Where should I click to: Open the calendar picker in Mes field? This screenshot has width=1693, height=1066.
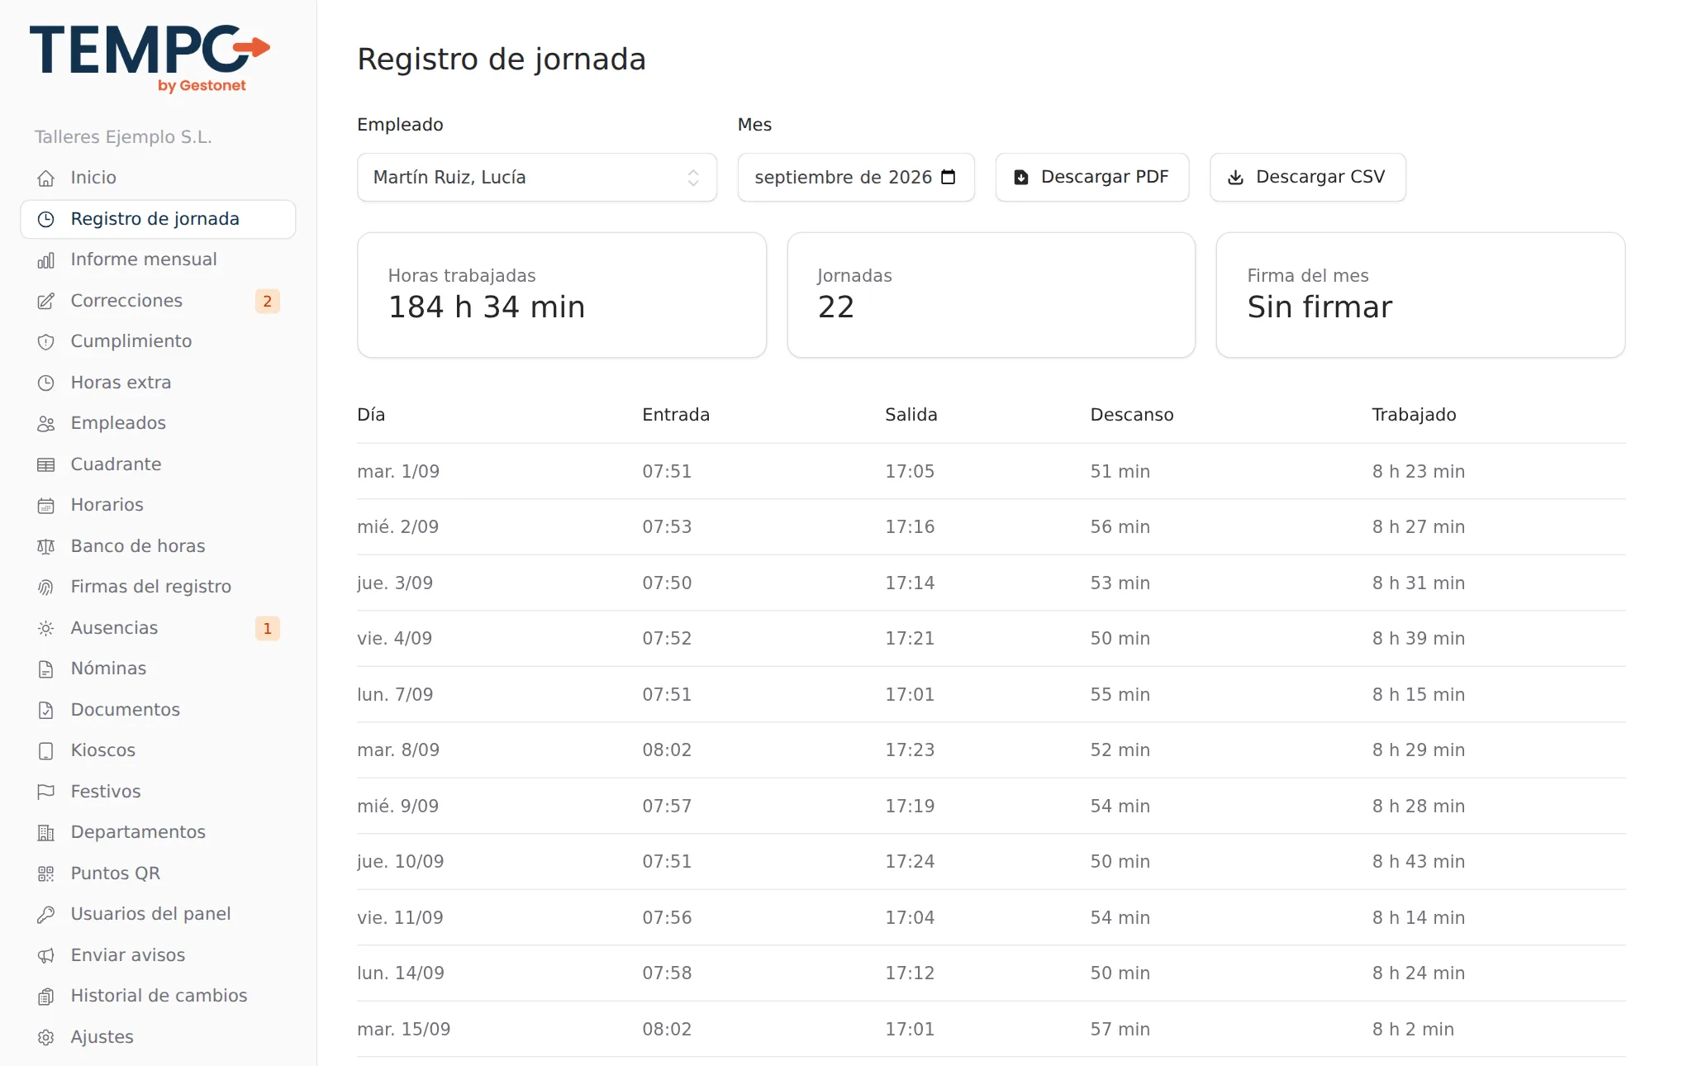point(949,177)
